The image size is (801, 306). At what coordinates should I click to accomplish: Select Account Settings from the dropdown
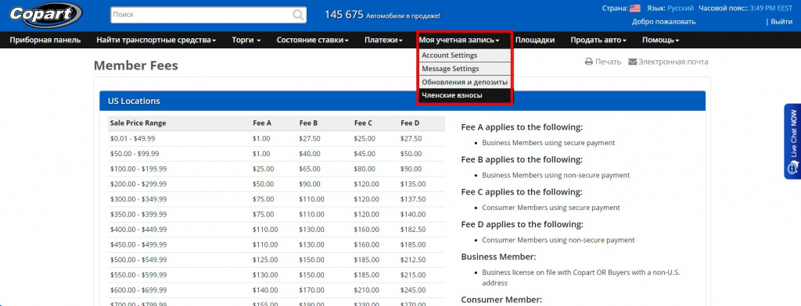(x=465, y=55)
